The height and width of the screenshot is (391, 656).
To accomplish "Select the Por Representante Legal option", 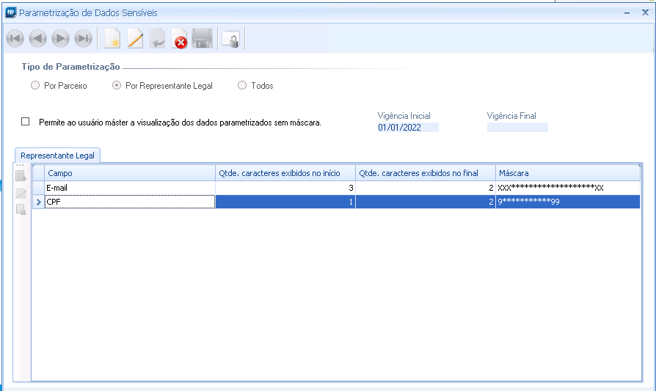I will [117, 85].
